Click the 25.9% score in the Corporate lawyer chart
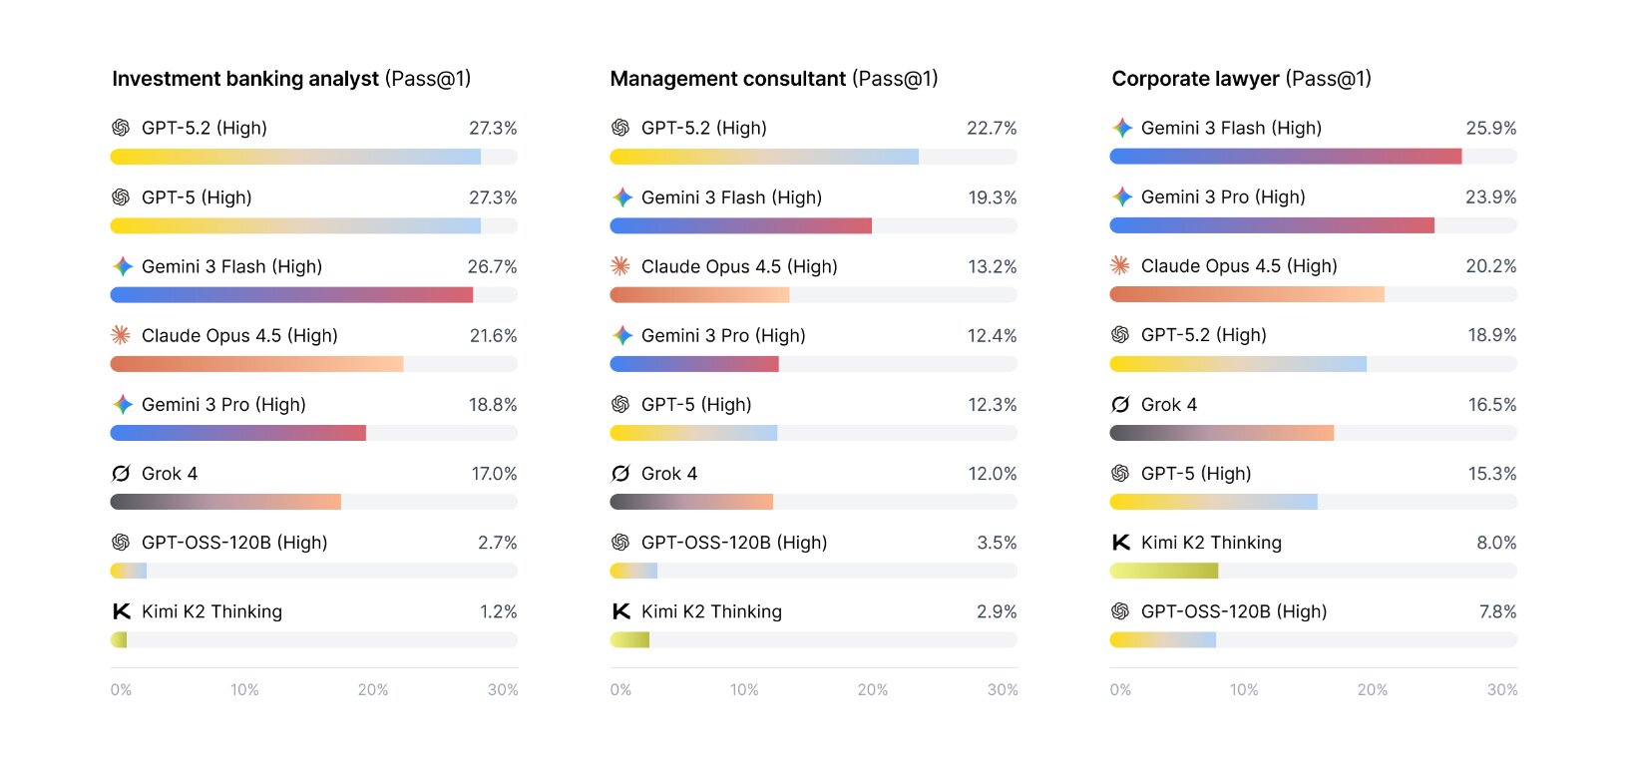Image resolution: width=1628 pixels, height=775 pixels. [x=1490, y=129]
